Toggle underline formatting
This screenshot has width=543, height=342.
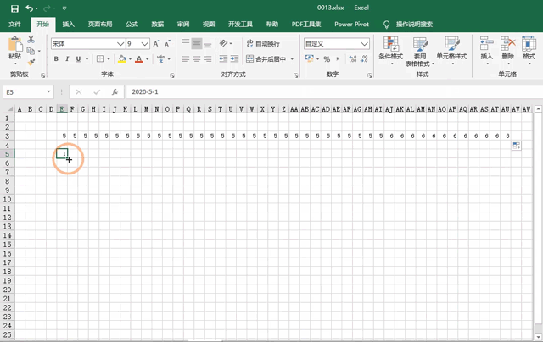click(78, 59)
